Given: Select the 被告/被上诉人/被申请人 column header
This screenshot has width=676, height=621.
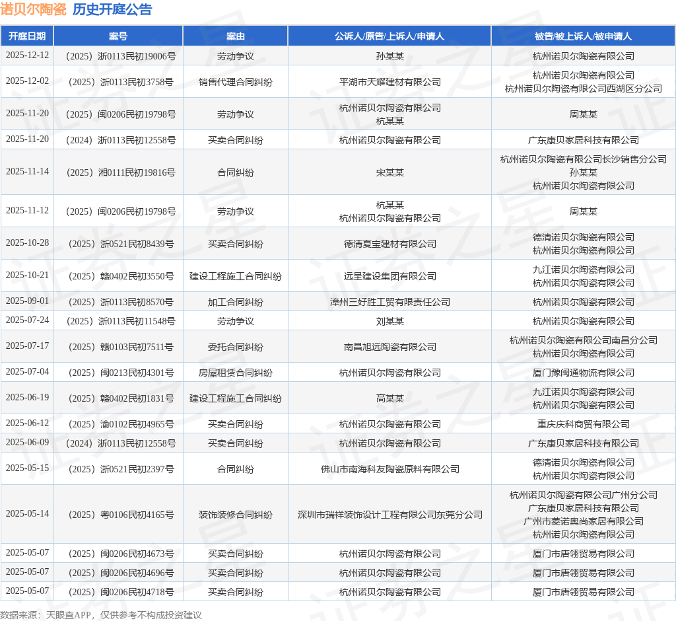Looking at the screenshot, I should pyautogui.click(x=584, y=36).
